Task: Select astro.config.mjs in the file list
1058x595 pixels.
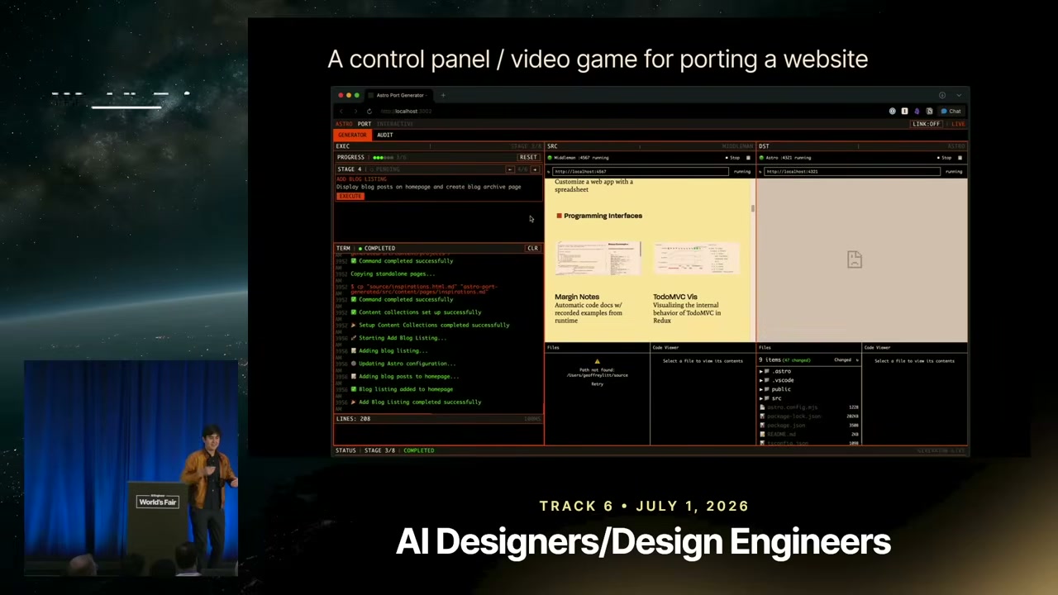Action: point(810,407)
